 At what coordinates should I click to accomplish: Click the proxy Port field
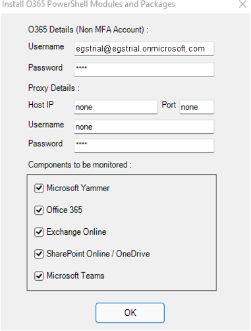click(x=196, y=107)
